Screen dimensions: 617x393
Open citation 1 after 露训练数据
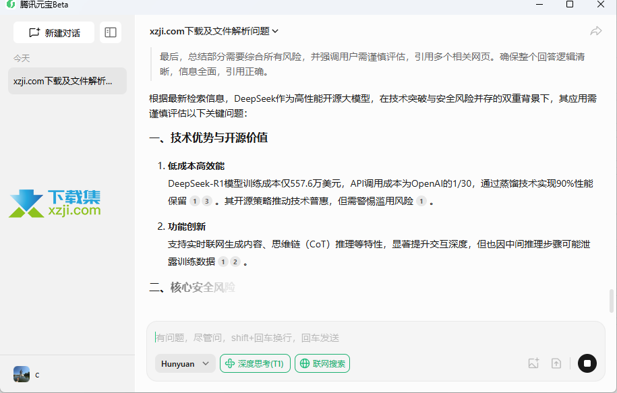[223, 262]
